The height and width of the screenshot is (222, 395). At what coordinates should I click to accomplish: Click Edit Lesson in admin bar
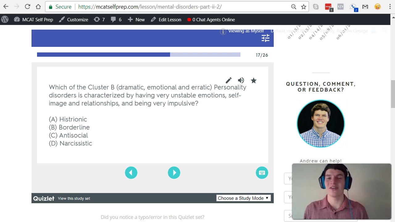pos(166,19)
